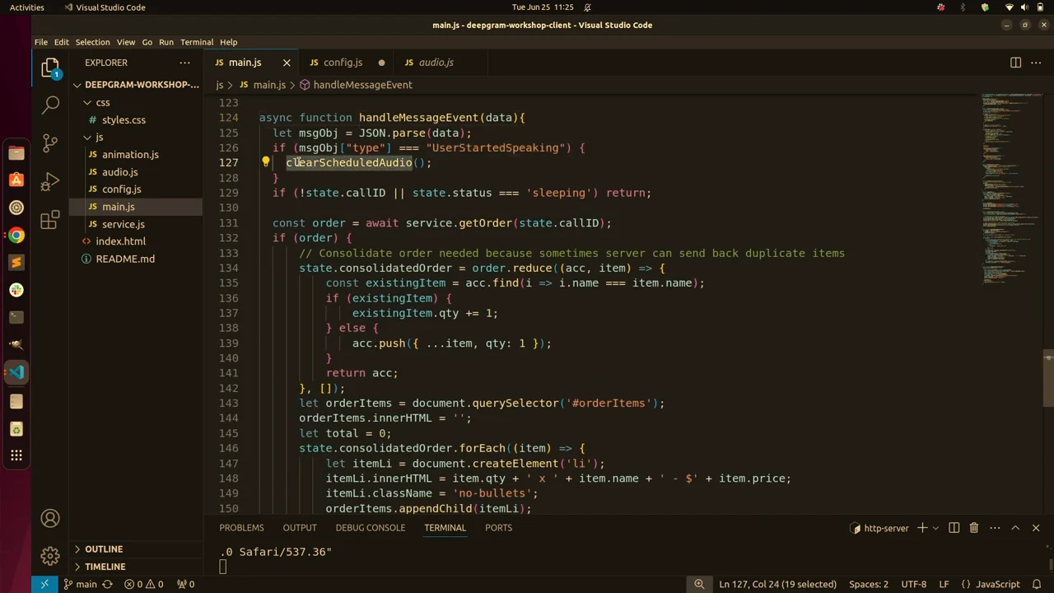Open the Manage gear icon

click(50, 557)
